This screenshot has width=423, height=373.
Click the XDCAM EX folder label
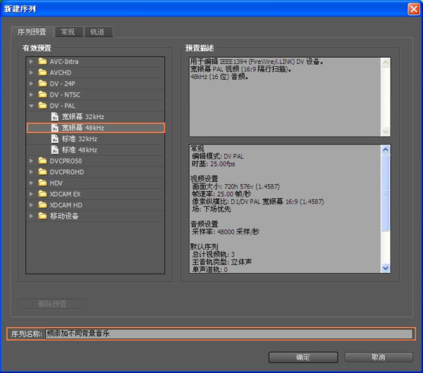point(65,194)
